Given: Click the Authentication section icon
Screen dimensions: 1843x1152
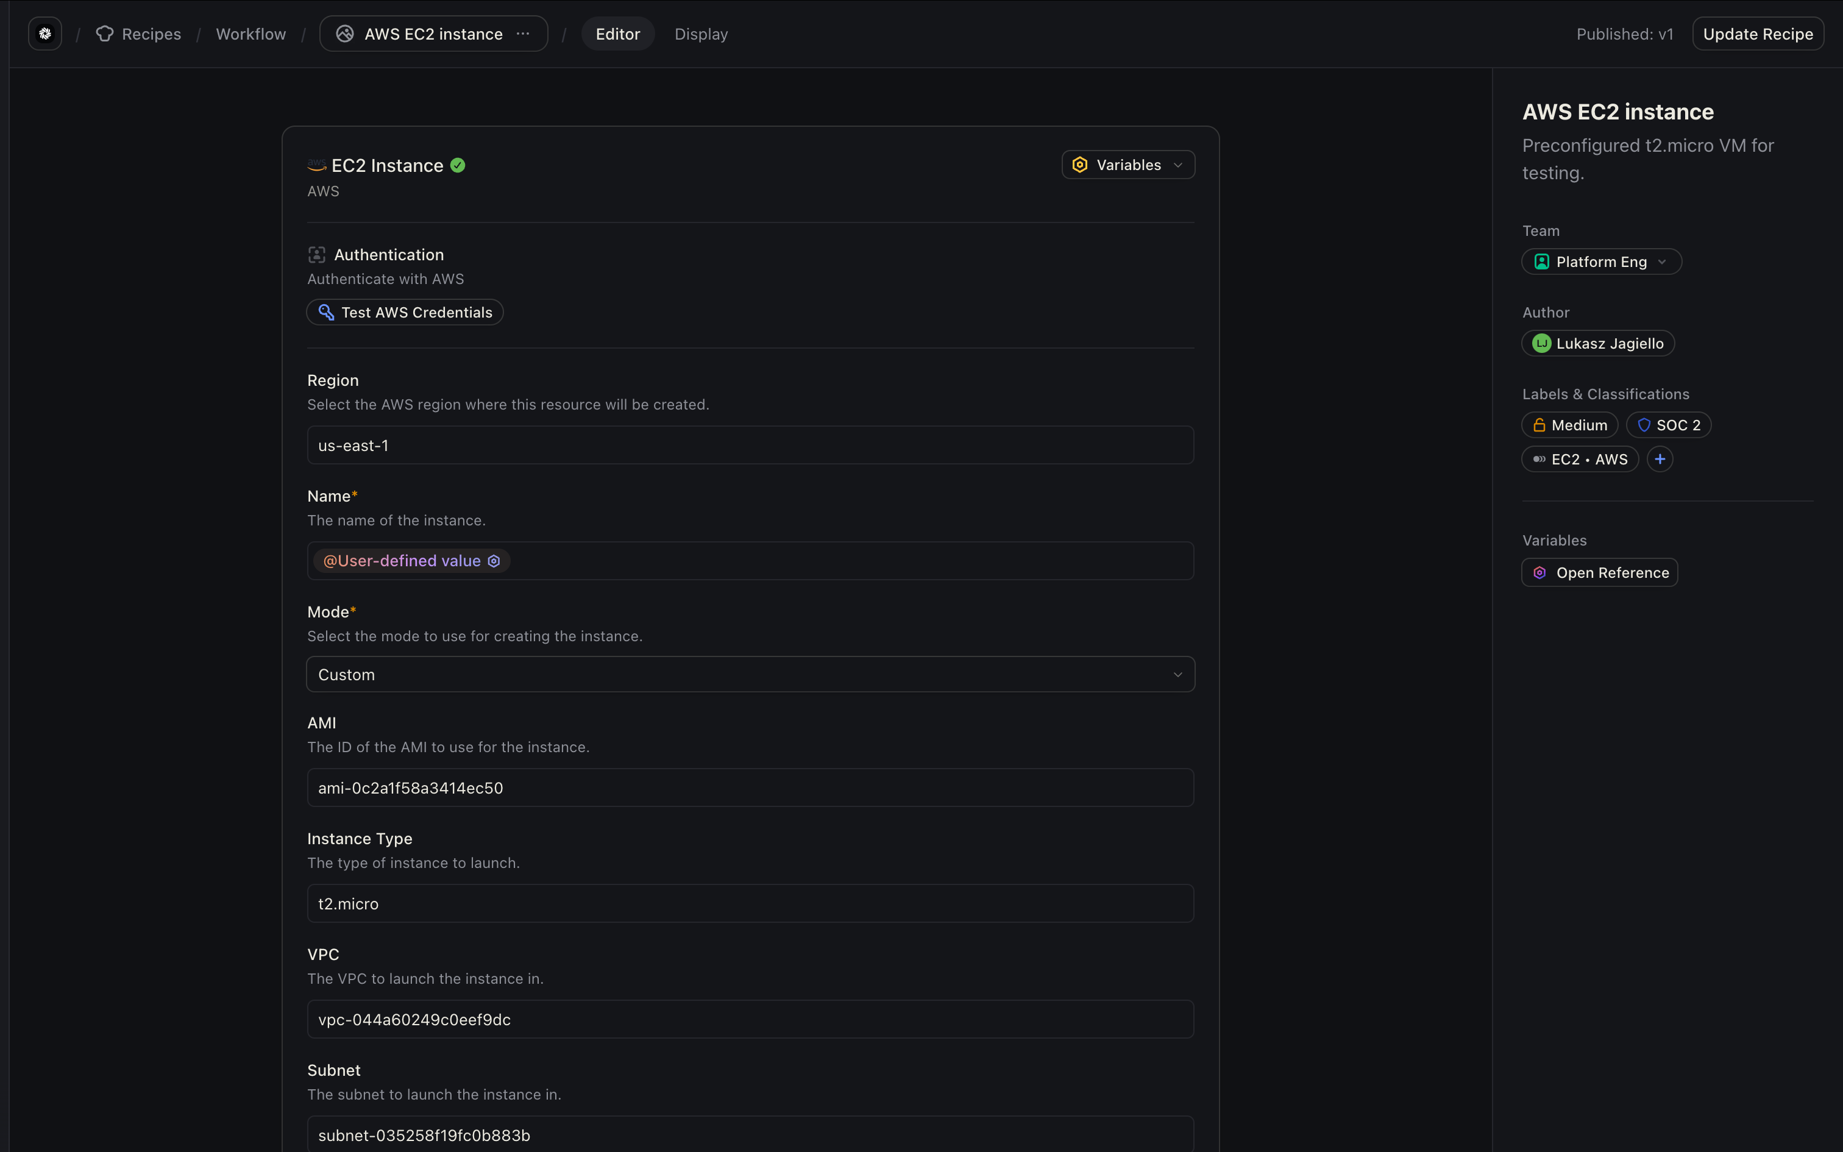Looking at the screenshot, I should (317, 255).
